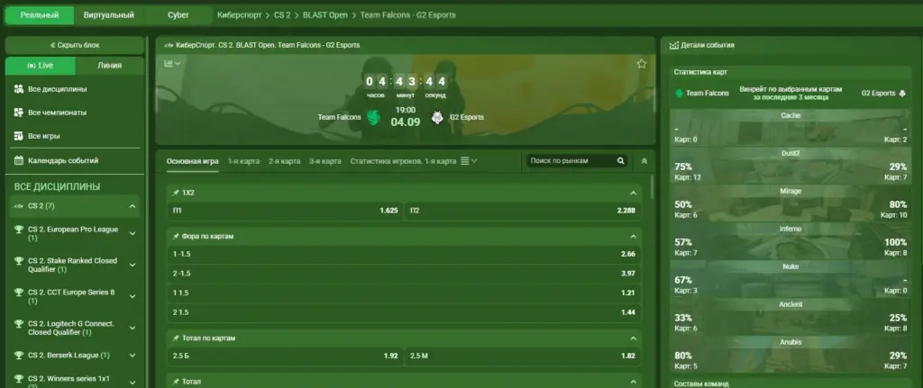Add the match to favorites with the star icon

pos(642,64)
